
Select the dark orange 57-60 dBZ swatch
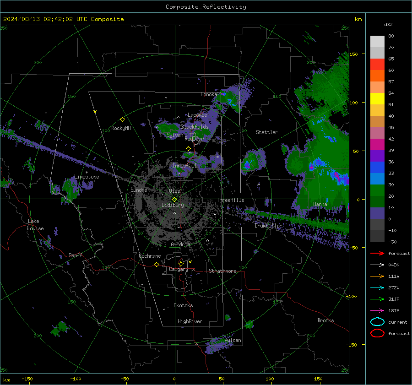(x=377, y=76)
